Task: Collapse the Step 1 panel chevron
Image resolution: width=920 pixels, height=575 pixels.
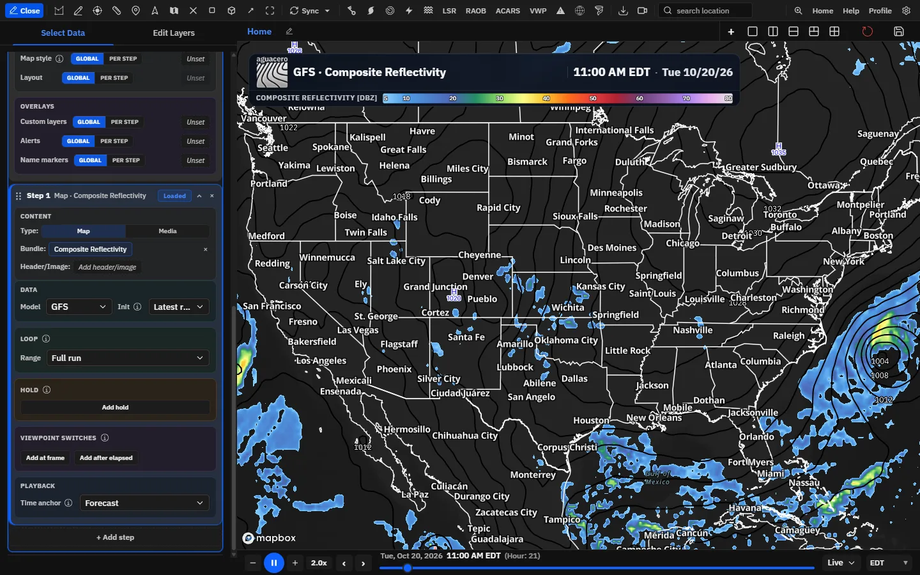Action: point(199,196)
